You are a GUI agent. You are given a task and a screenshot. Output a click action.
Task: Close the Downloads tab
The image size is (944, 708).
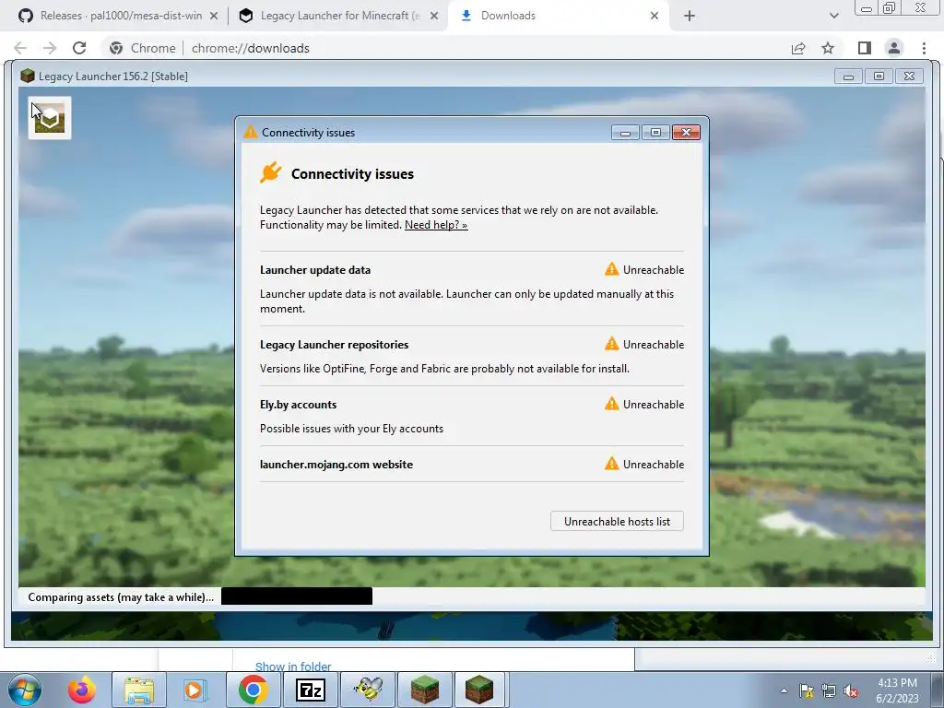[x=655, y=16]
